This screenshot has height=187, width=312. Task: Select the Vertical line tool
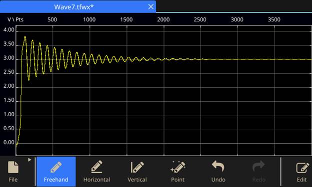(137, 172)
